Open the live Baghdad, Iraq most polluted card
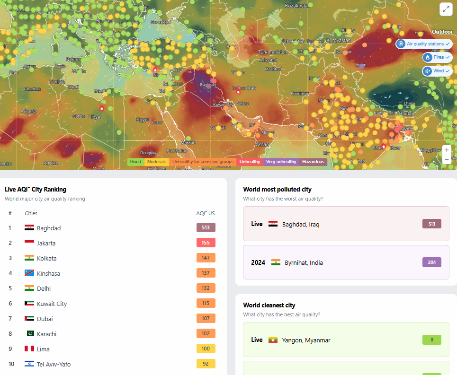457x375 pixels. [x=346, y=224]
